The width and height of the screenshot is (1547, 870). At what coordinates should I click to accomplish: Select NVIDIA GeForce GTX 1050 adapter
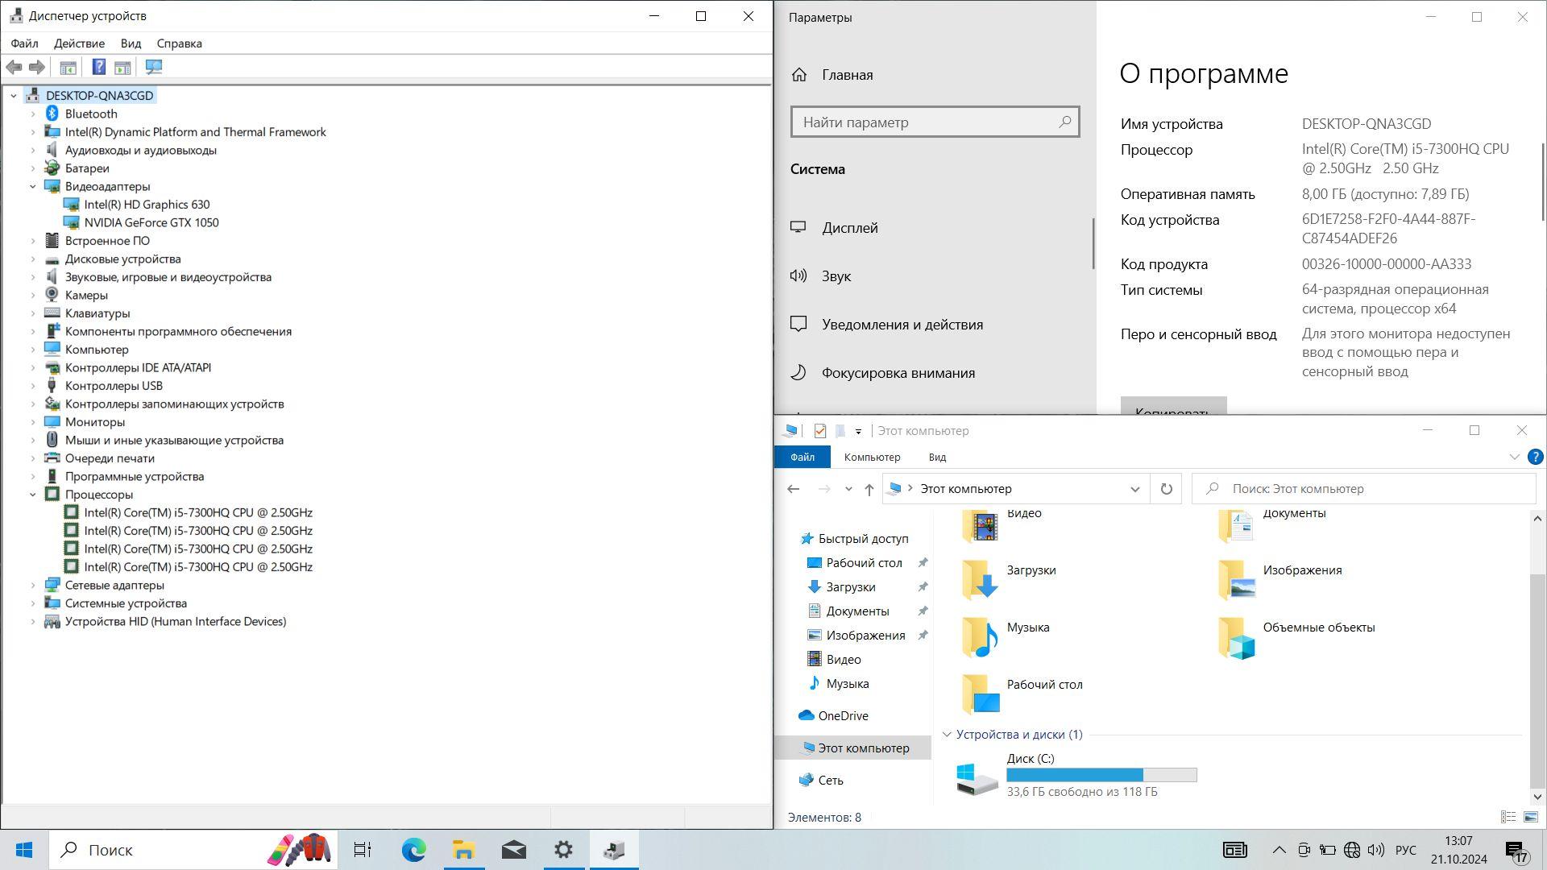(x=151, y=222)
